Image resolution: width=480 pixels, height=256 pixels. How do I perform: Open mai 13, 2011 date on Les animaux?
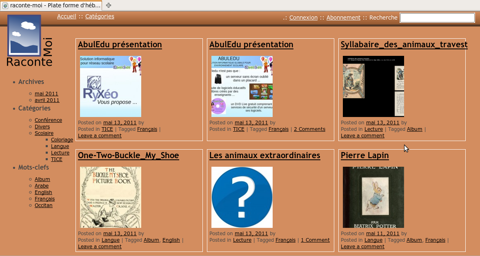(251, 233)
